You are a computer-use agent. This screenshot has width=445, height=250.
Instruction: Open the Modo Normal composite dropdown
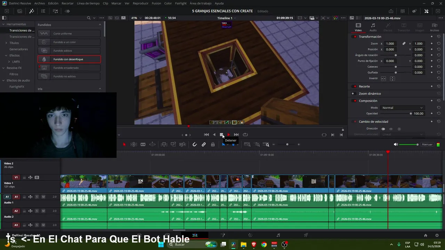(402, 108)
